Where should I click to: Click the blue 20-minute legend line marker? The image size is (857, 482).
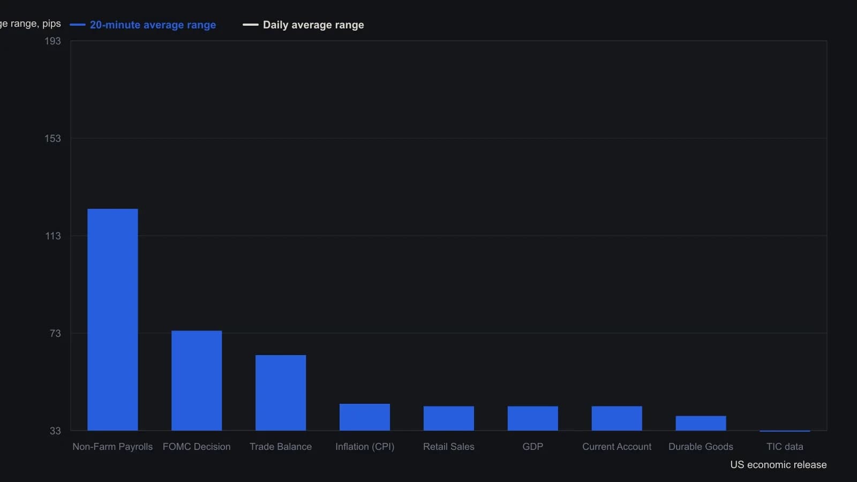[x=78, y=25]
